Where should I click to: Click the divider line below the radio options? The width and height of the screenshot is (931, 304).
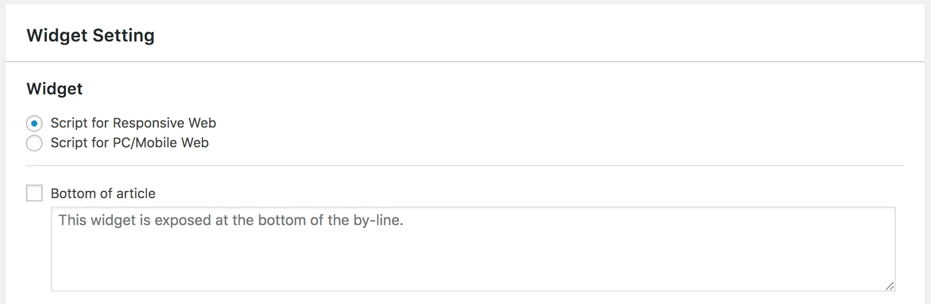[464, 166]
